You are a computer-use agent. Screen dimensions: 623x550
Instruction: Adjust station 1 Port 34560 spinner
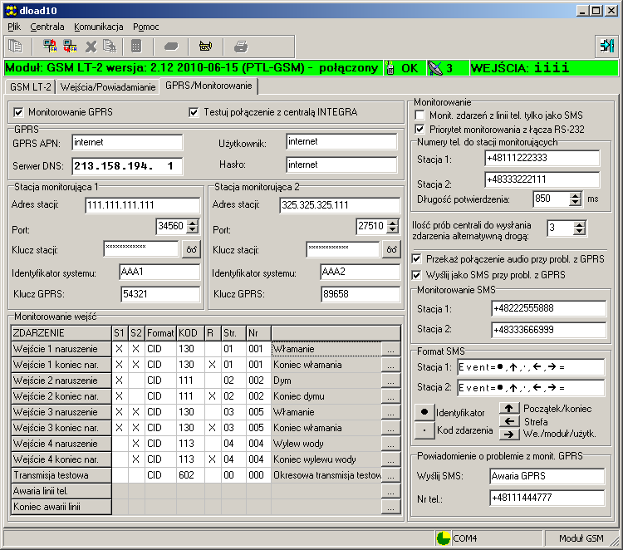[x=193, y=227]
